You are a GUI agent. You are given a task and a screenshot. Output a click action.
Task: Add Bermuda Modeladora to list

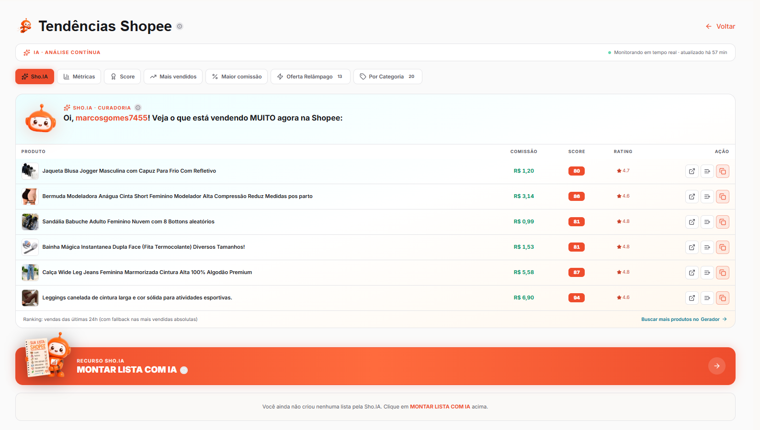point(707,197)
